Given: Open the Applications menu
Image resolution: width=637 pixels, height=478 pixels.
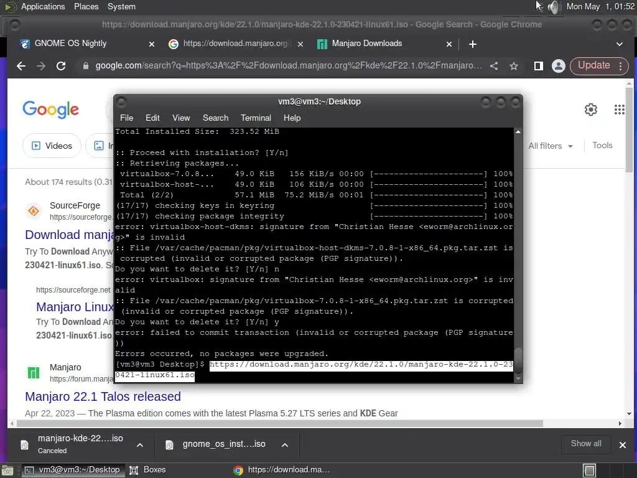Looking at the screenshot, I should 43,6.
